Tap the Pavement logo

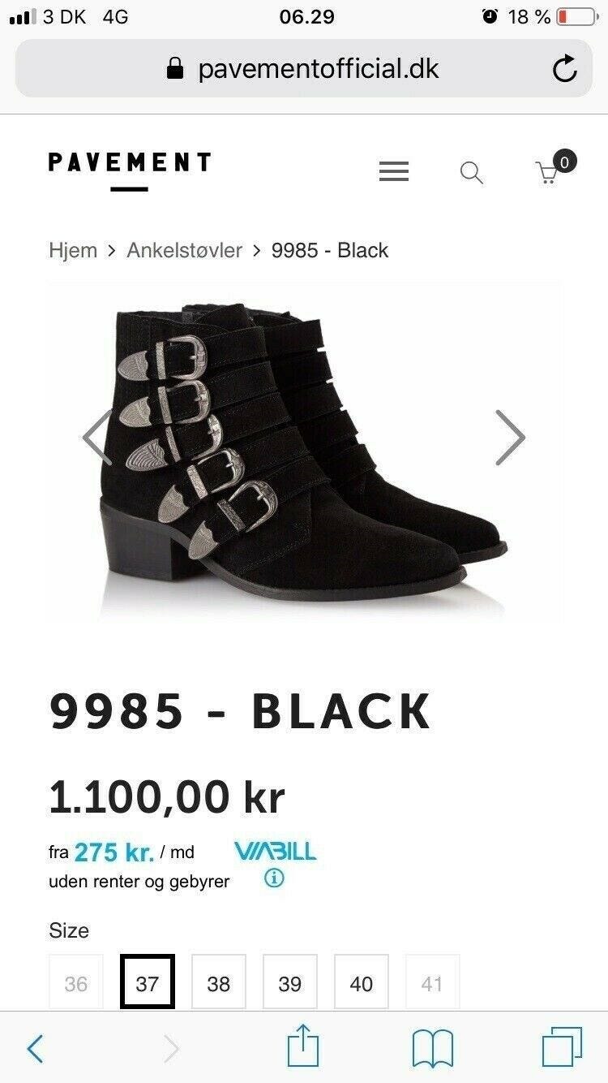click(130, 169)
